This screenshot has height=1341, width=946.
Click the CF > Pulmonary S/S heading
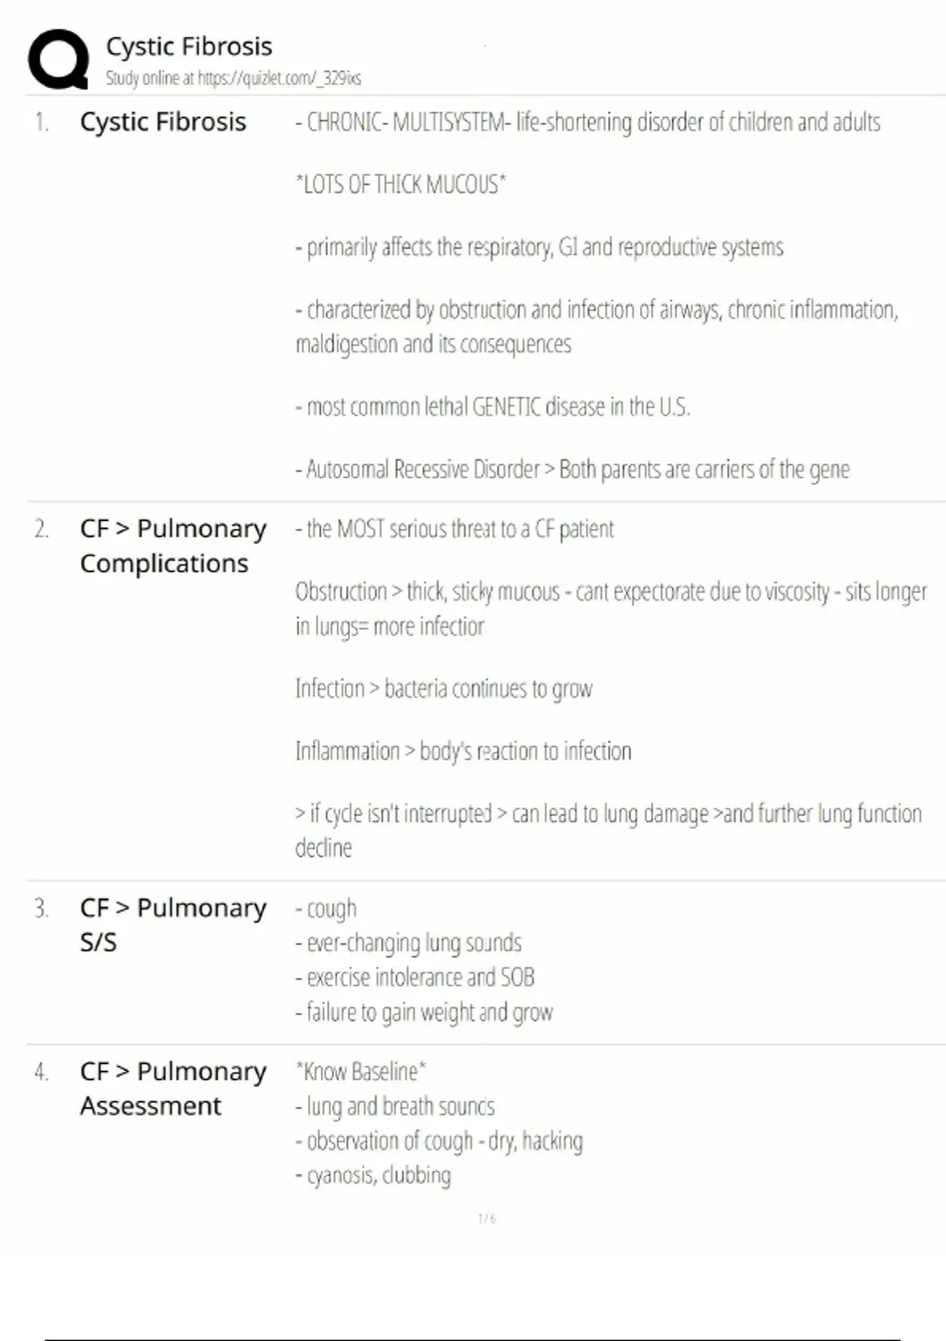point(173,925)
